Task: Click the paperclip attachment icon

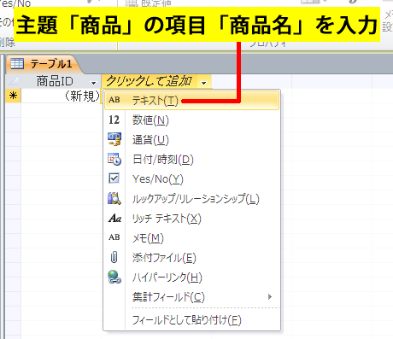Action: point(114,257)
